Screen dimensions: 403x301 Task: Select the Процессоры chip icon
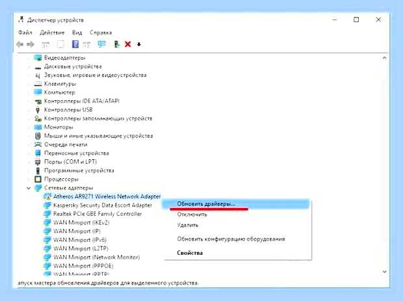(38, 179)
